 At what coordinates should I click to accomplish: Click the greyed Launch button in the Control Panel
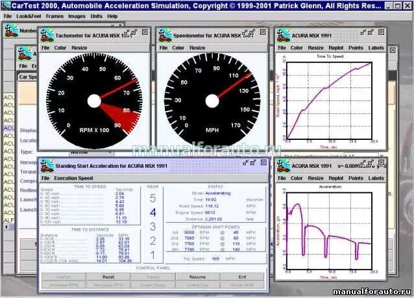coord(64,277)
